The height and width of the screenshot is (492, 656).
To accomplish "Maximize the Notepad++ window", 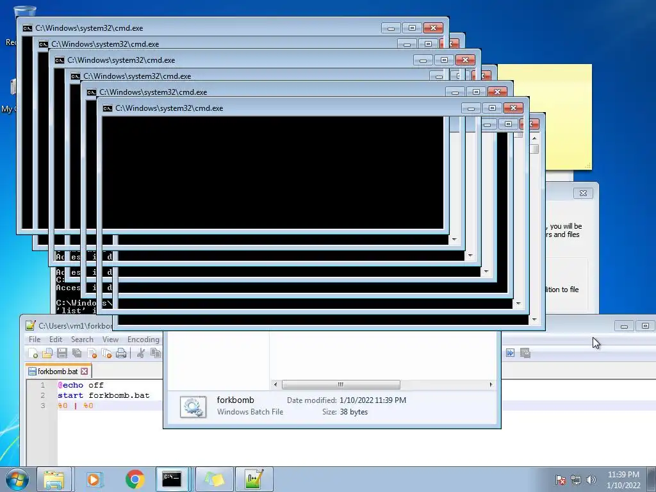I will tap(646, 326).
